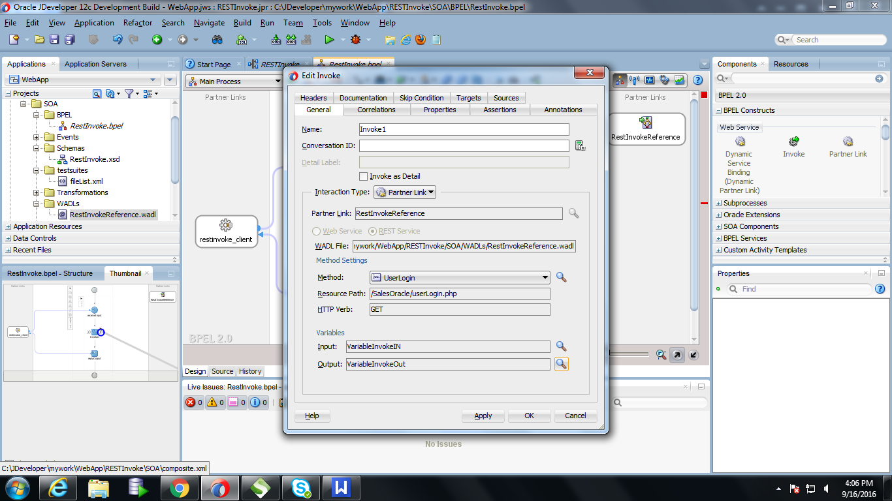
Task: Select the REST Service radio button
Action: (x=372, y=230)
